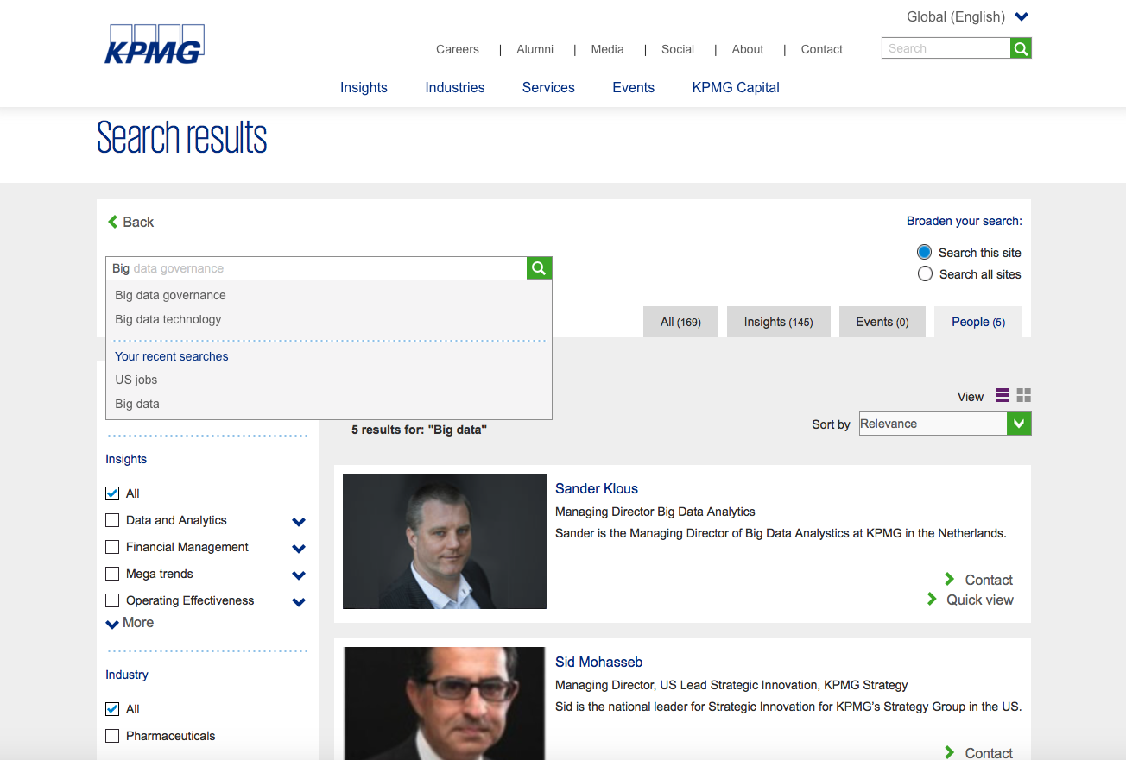Expand the 'Financial Management' chevron

click(x=299, y=549)
